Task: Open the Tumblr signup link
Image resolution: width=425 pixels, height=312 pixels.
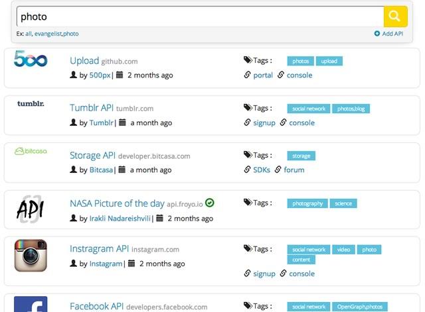Action: coord(264,123)
